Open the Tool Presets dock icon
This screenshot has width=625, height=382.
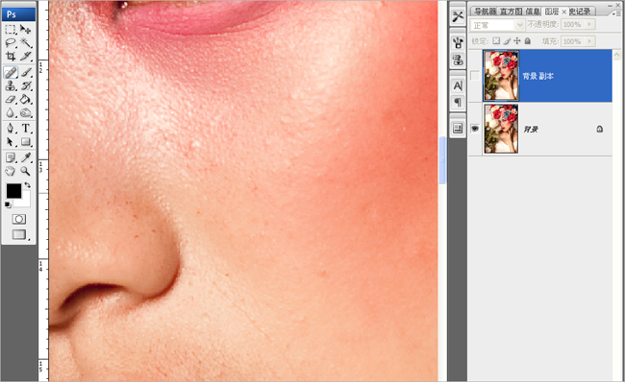coord(458,16)
